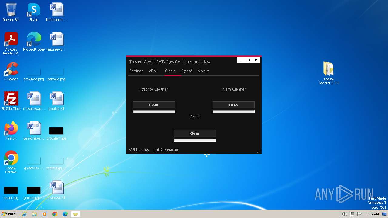Select the providem.jpg thumbnail
The height and width of the screenshot is (218, 388).
(x=56, y=133)
